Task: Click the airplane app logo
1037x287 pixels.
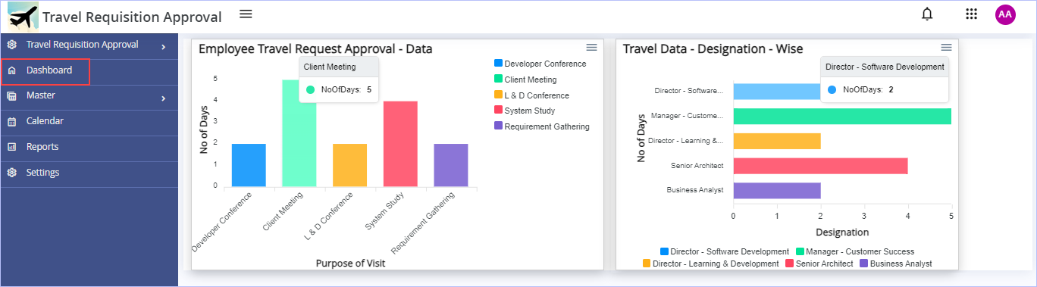Action: pyautogui.click(x=23, y=16)
